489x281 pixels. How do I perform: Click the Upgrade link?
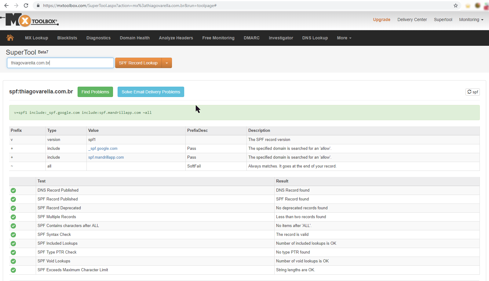[381, 20]
